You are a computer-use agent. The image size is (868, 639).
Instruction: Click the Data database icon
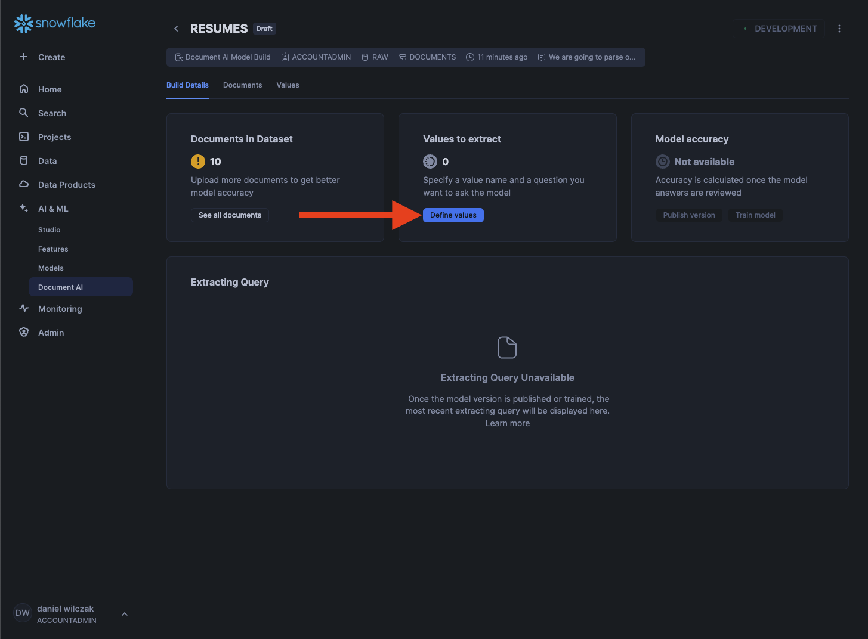(x=24, y=160)
